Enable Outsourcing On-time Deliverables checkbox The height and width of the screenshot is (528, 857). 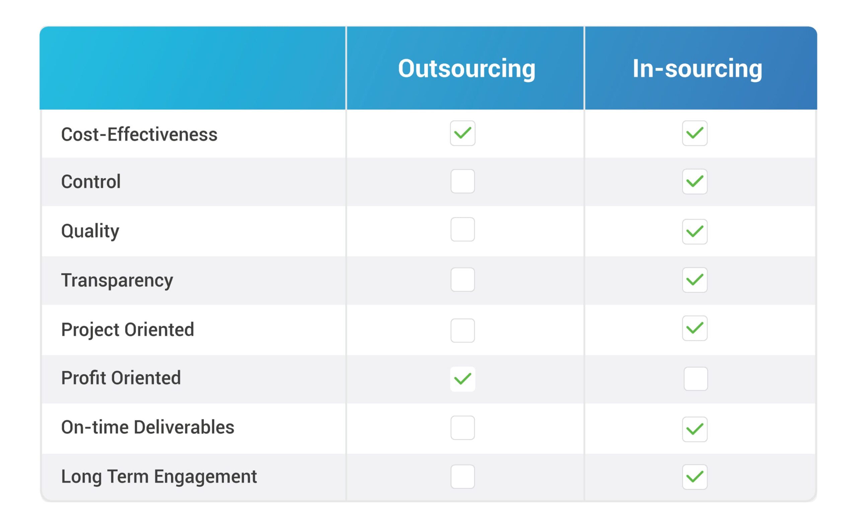coord(462,428)
